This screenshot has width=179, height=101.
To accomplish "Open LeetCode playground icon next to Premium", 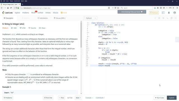I will click(x=163, y=13).
